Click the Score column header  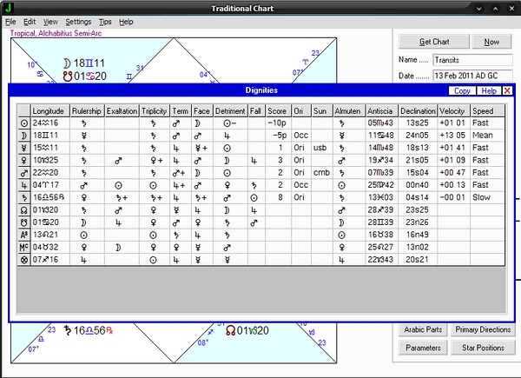[x=278, y=111]
